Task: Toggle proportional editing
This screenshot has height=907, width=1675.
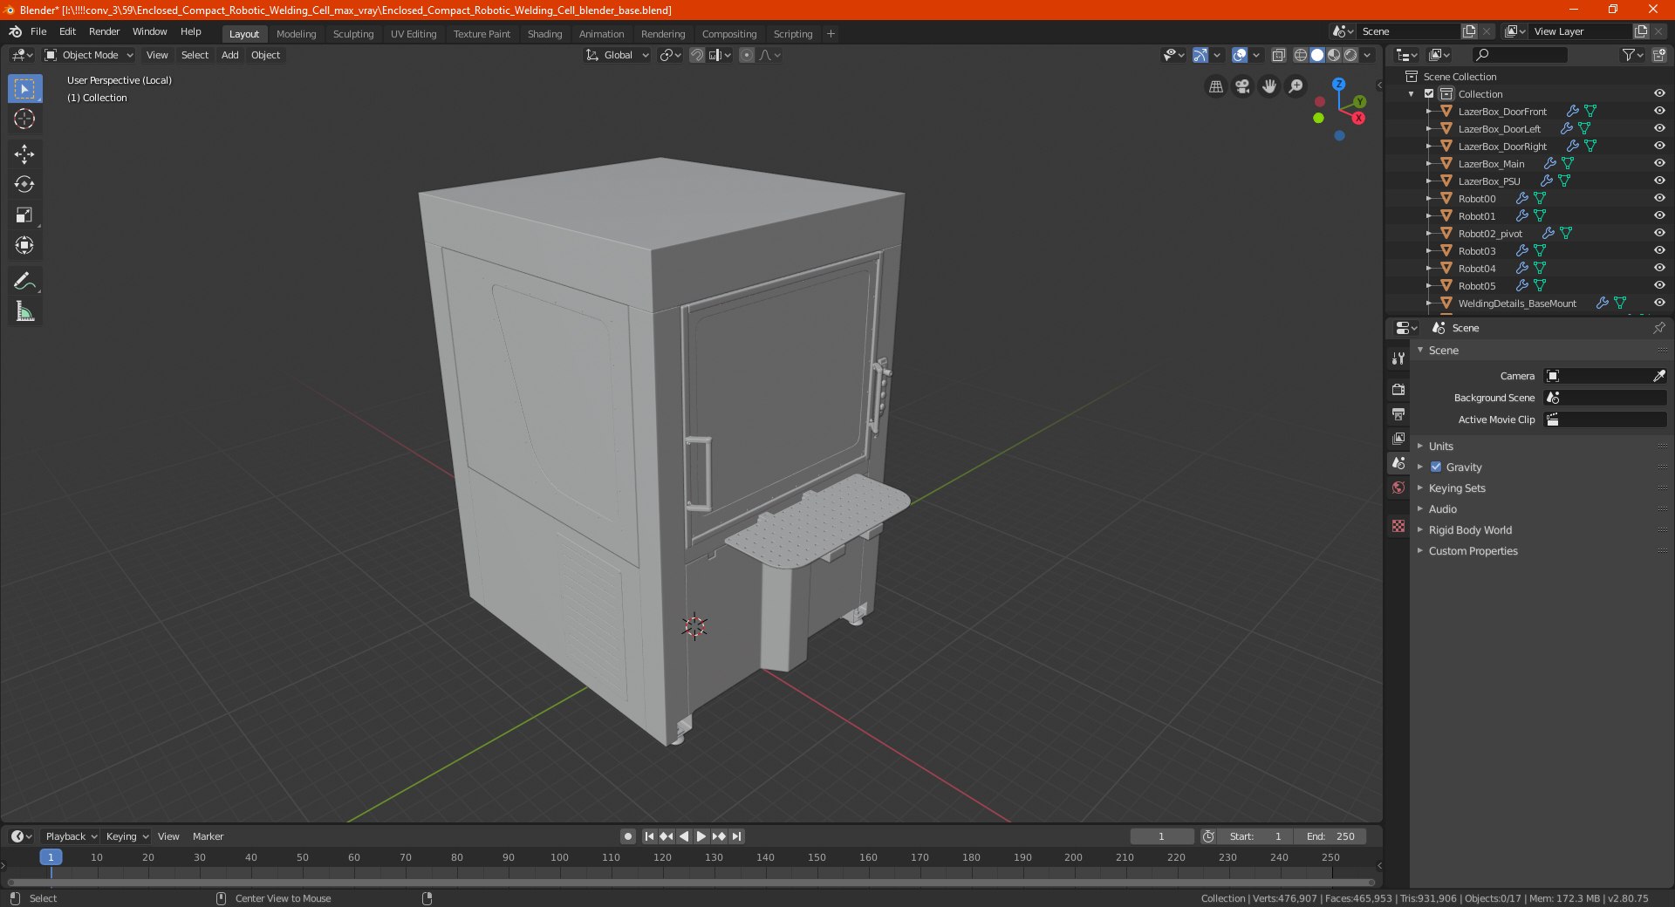Action: (747, 55)
